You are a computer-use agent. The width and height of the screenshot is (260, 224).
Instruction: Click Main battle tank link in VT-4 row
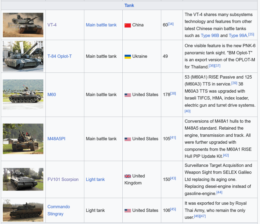click(x=101, y=25)
